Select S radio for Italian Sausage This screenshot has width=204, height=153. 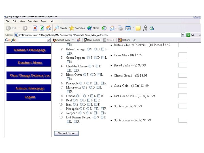coord(88,49)
